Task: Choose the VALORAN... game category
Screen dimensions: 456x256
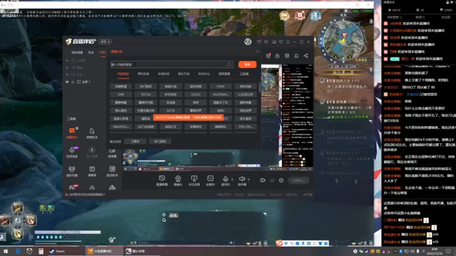Action: coord(221,94)
